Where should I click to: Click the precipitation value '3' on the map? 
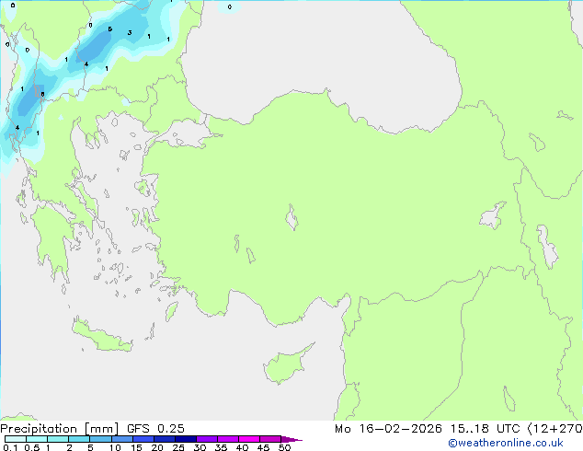[130, 33]
